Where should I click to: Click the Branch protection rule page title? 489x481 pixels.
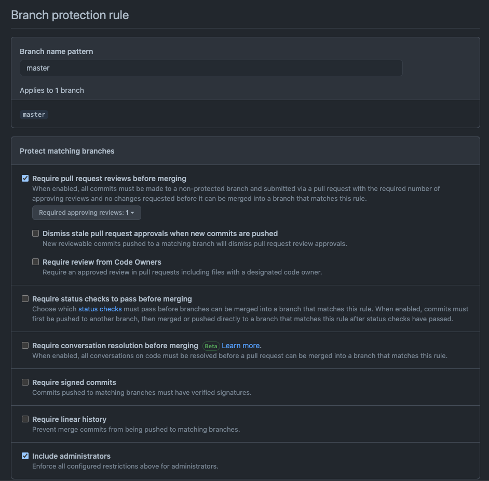click(70, 15)
